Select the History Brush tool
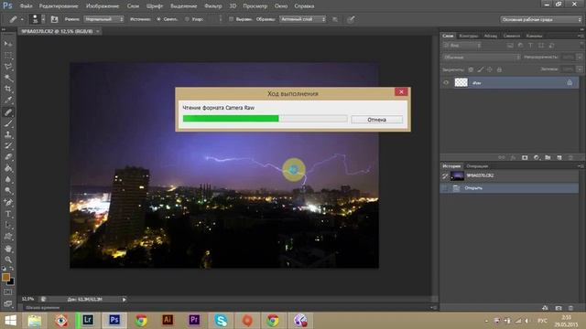Viewport: 586px width, 329px height. pyautogui.click(x=8, y=146)
